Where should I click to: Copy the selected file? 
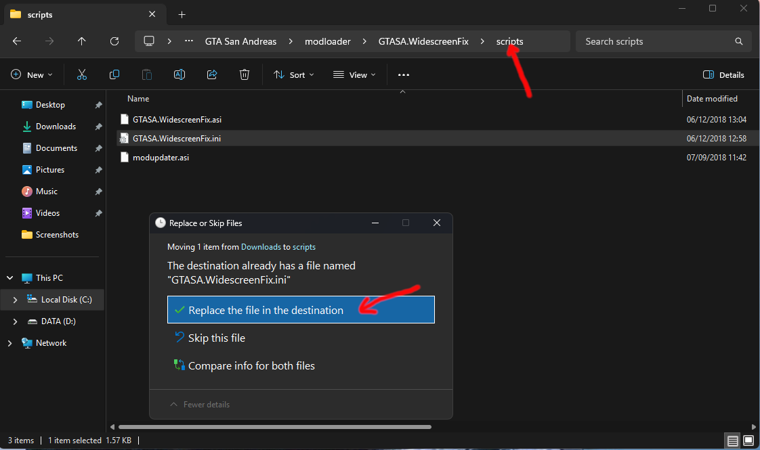(x=114, y=74)
